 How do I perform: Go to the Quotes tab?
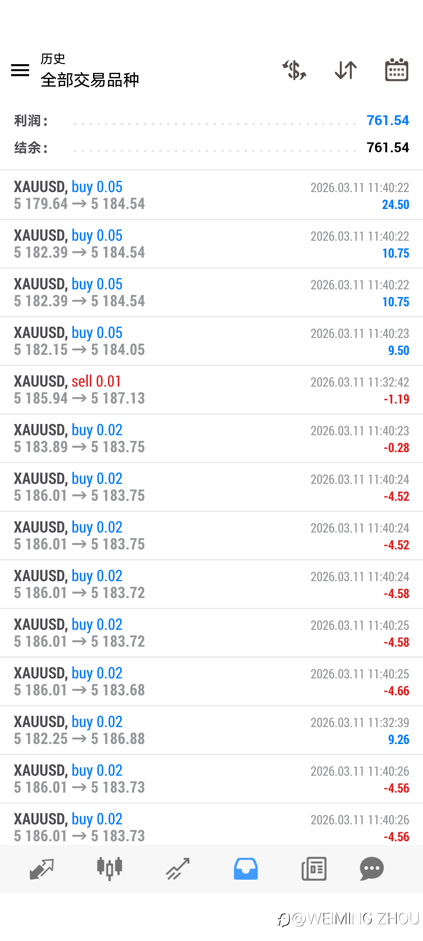pyautogui.click(x=42, y=868)
